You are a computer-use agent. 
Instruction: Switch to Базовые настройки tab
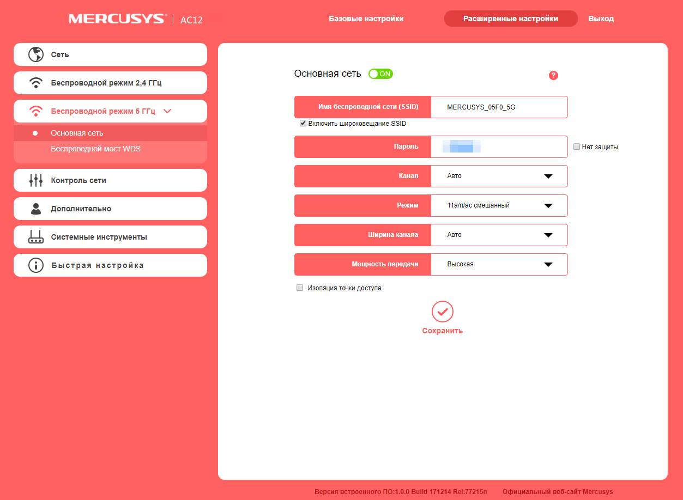point(366,19)
